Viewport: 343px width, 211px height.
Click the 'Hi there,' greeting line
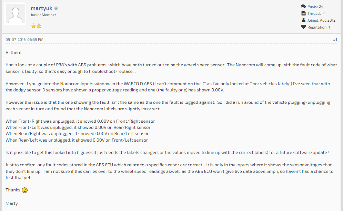point(14,53)
